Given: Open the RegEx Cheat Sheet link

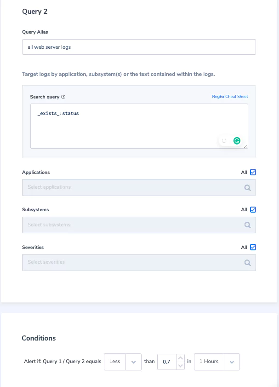Looking at the screenshot, I should tap(230, 97).
